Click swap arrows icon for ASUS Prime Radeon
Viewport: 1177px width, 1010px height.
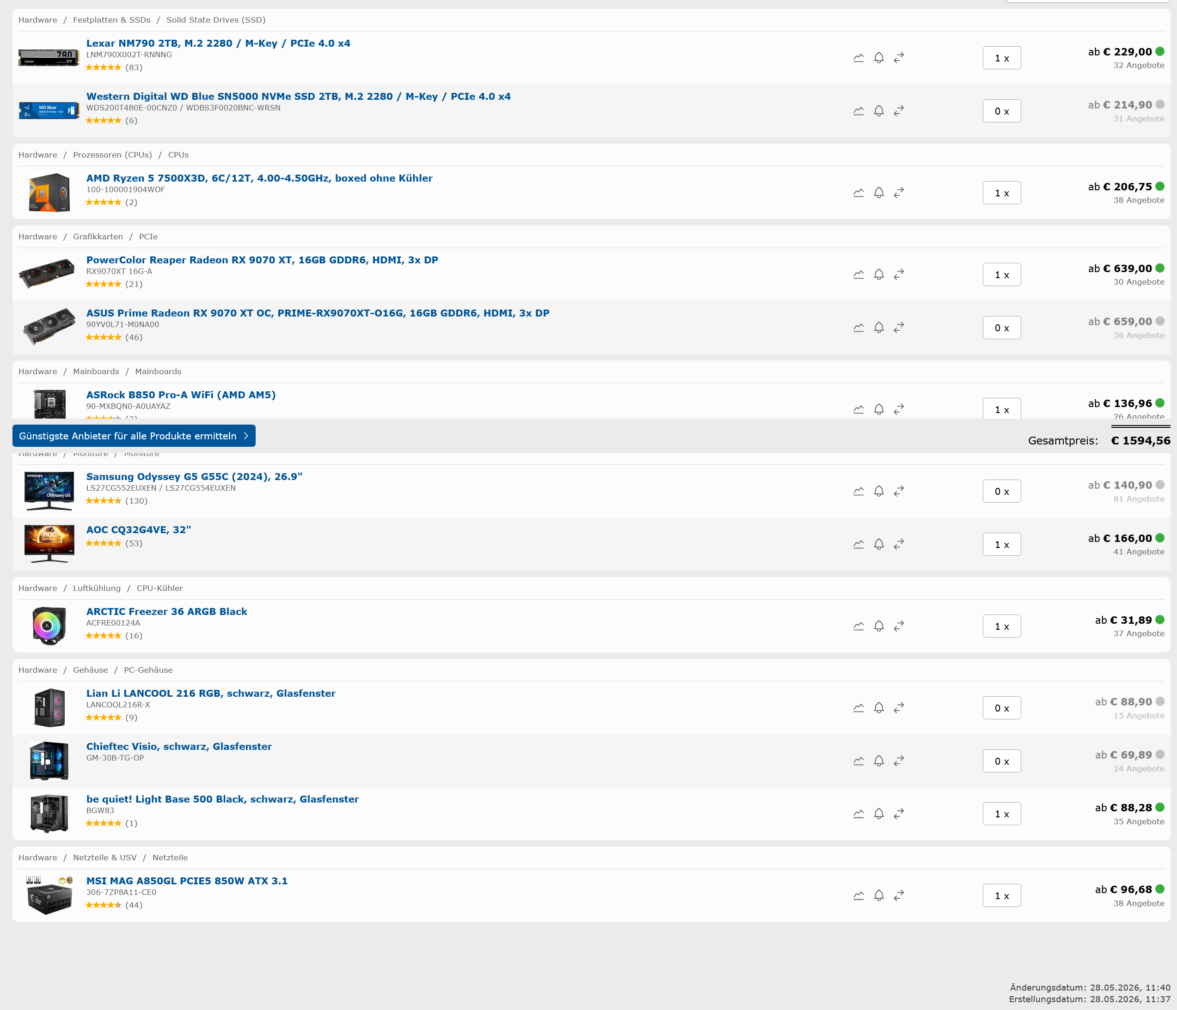click(899, 328)
